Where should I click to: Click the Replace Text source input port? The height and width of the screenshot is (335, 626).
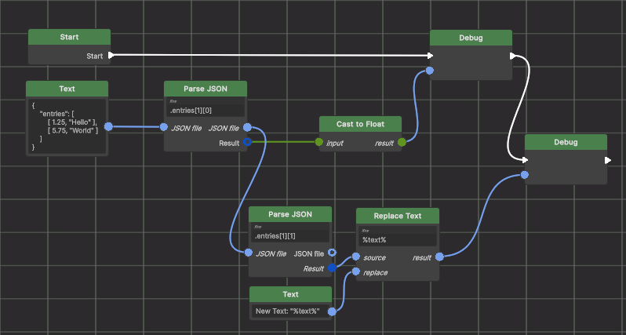(x=356, y=257)
